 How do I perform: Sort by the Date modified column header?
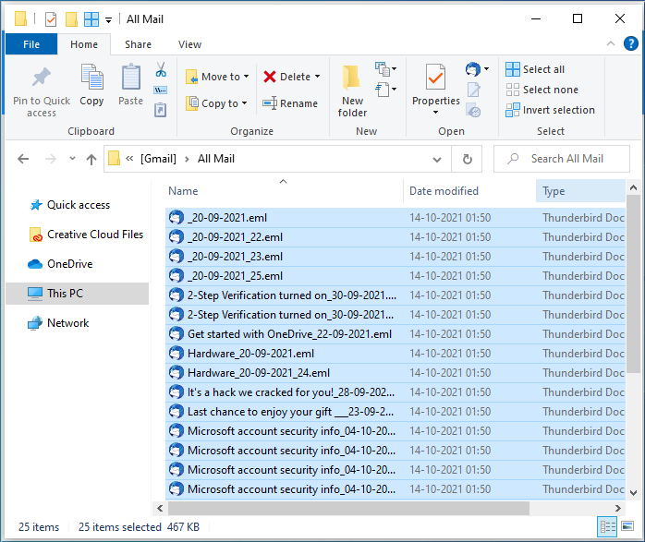(469, 191)
